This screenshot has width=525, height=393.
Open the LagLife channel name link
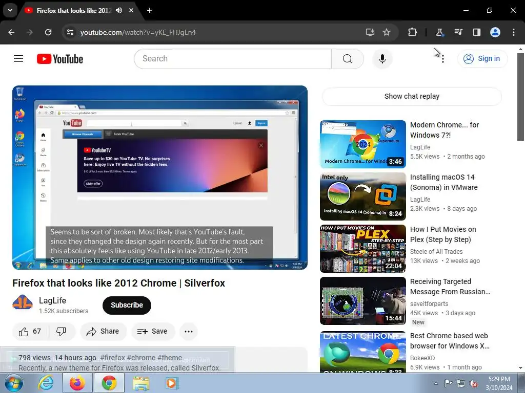tap(53, 300)
